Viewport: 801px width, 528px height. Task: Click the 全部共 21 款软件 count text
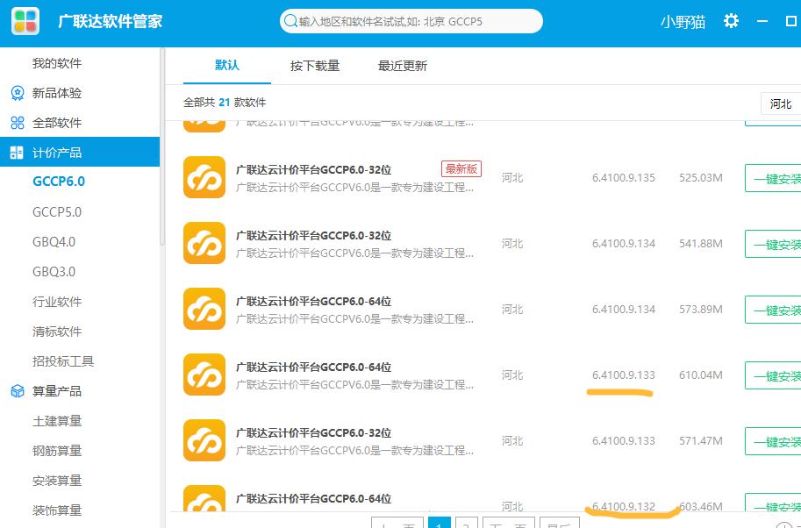225,103
